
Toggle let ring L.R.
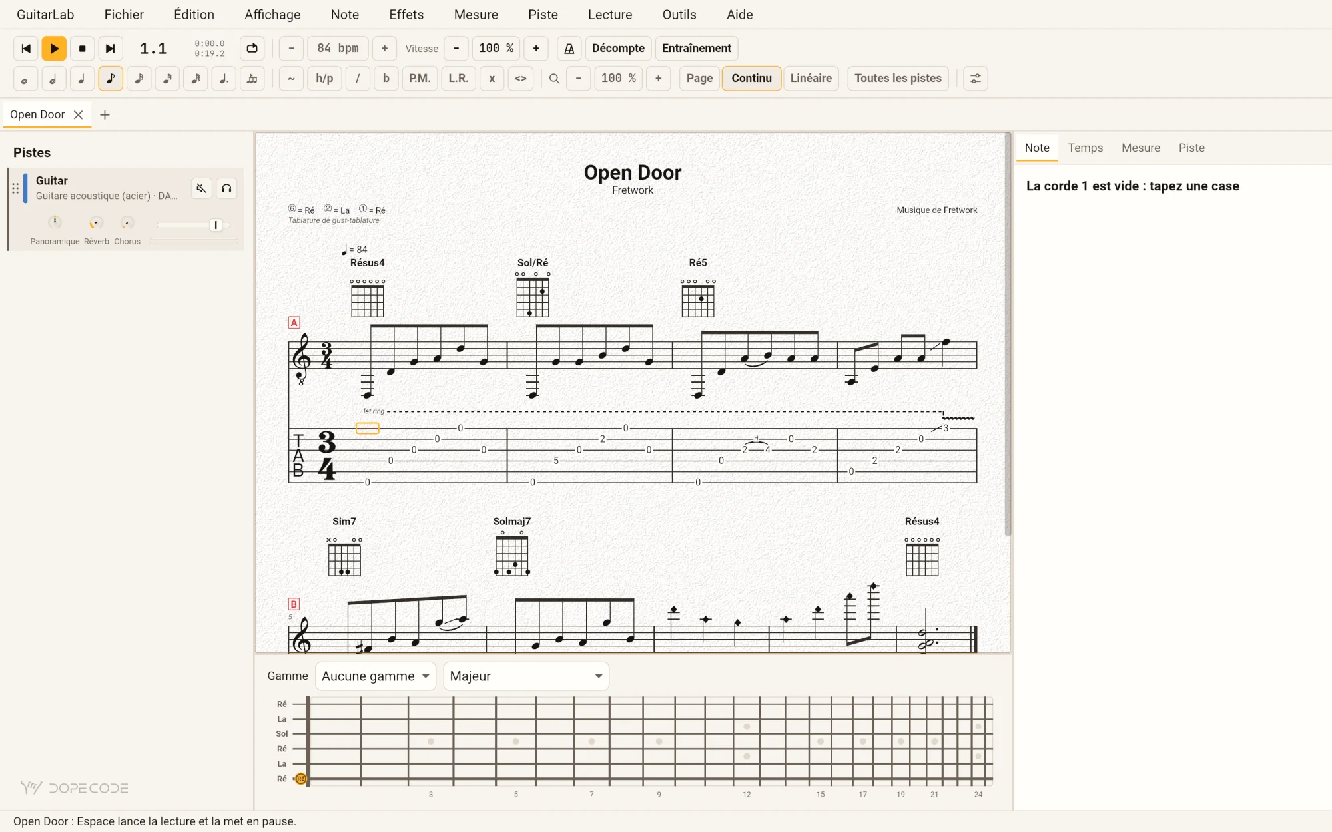(x=458, y=79)
